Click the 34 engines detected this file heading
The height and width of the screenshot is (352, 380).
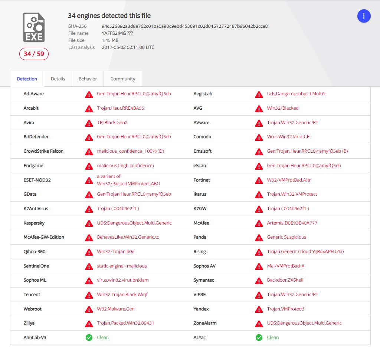coord(109,16)
